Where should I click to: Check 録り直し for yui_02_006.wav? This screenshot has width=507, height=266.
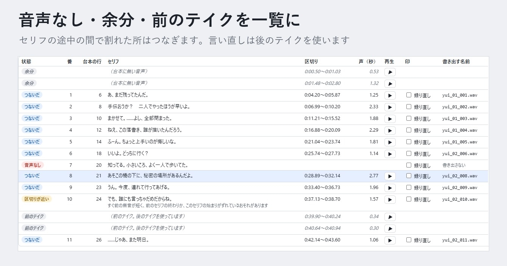pos(409,154)
